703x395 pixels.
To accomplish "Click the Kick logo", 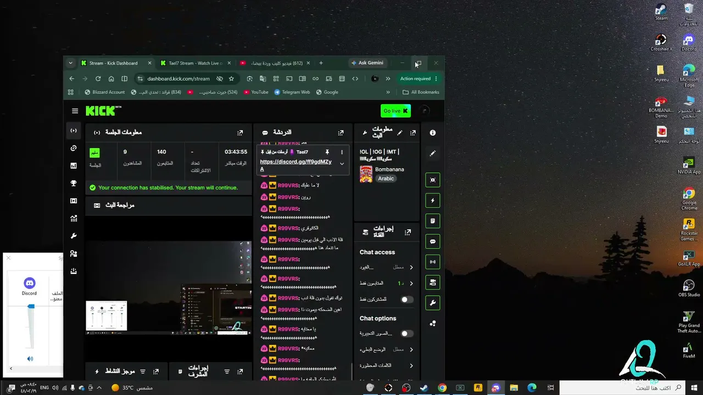I will click(104, 111).
